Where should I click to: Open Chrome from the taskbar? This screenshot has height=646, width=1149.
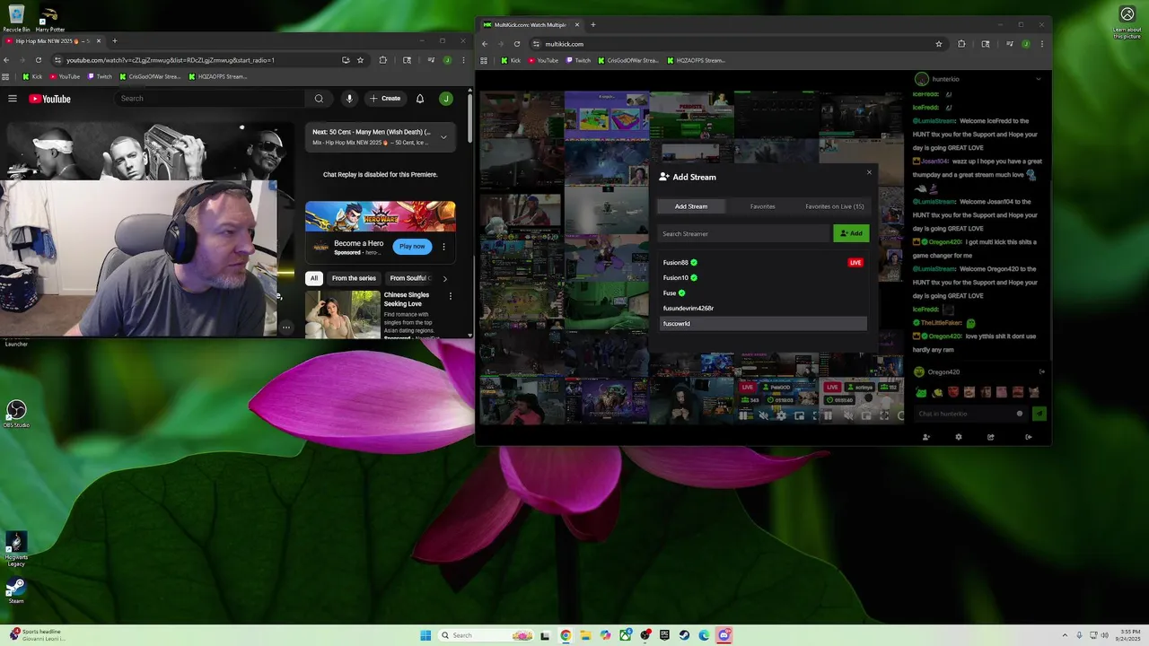[566, 635]
